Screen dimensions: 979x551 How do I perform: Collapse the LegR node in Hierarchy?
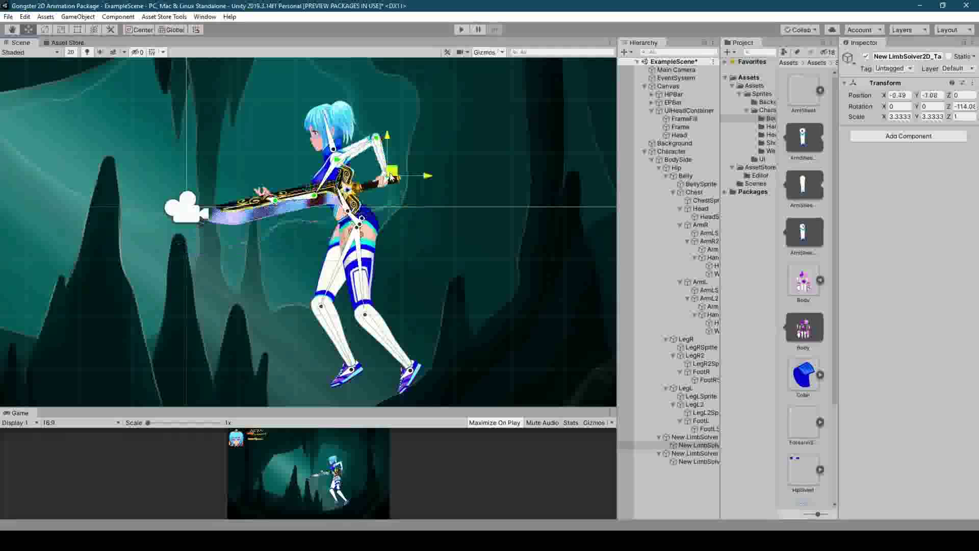(666, 340)
